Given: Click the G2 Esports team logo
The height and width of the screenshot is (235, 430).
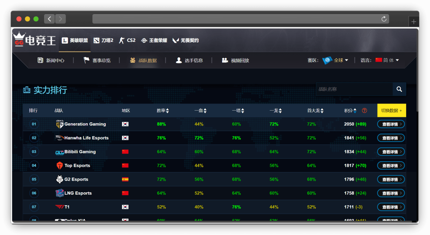Looking at the screenshot, I should [60, 179].
